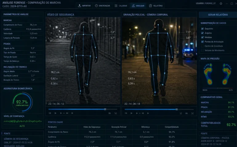The width and height of the screenshot is (237, 147).
Task: Open the settings gear icon
Action: coord(221,4)
